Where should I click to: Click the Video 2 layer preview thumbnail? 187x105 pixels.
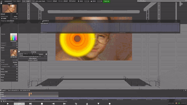point(9,8)
